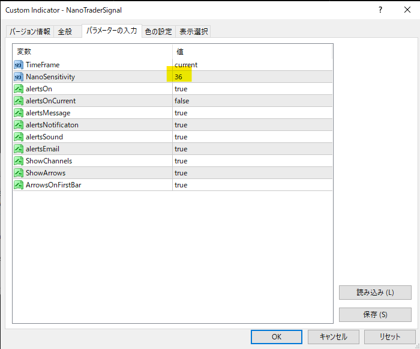Select the NanoSensitivity variable name

50,77
